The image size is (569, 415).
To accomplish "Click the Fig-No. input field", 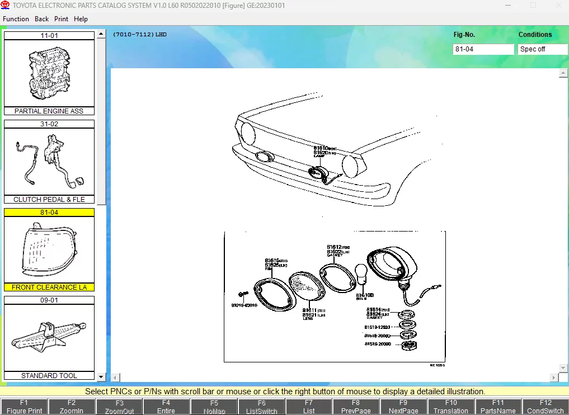I will (x=483, y=49).
